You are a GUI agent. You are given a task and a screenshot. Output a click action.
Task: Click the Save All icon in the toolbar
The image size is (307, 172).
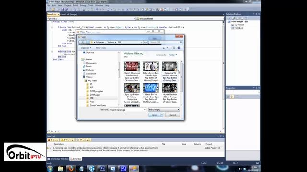66,9
